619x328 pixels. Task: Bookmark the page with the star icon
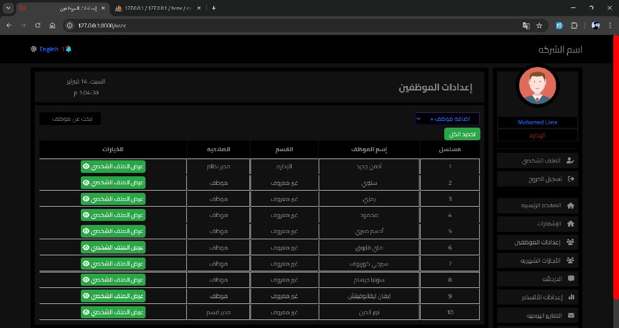(539, 26)
